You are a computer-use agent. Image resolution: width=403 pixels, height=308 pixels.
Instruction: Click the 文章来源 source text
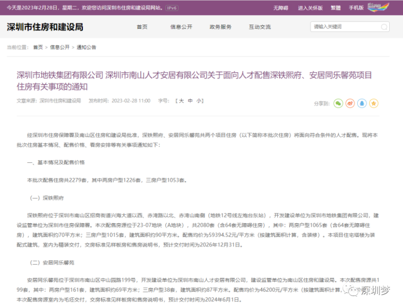(49, 101)
